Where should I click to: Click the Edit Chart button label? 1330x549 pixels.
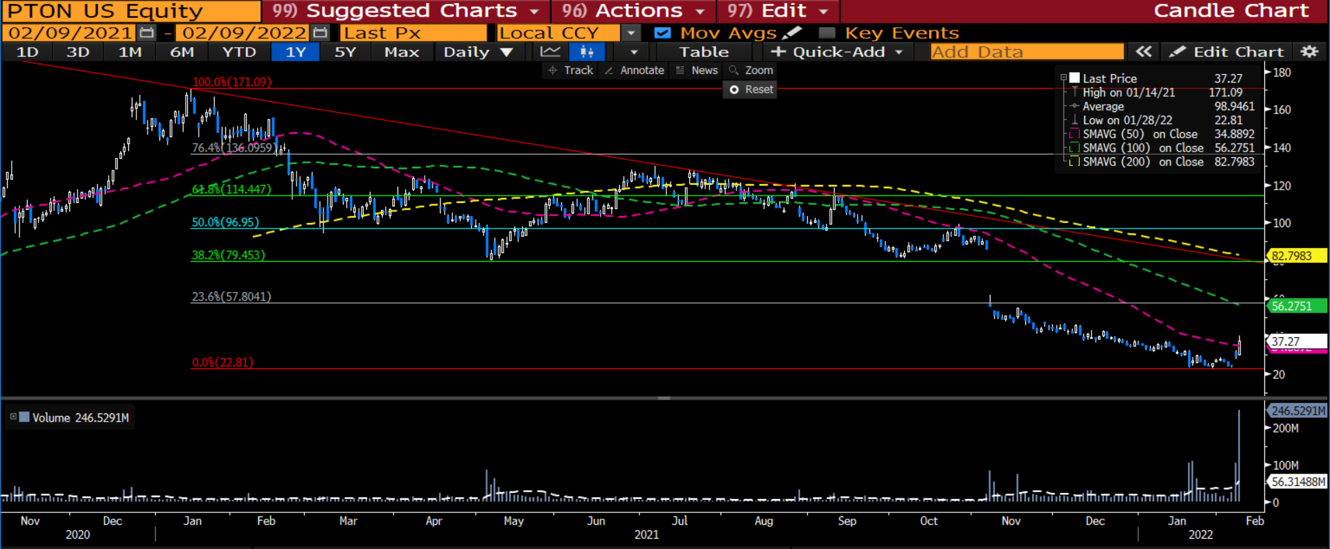click(x=1239, y=52)
